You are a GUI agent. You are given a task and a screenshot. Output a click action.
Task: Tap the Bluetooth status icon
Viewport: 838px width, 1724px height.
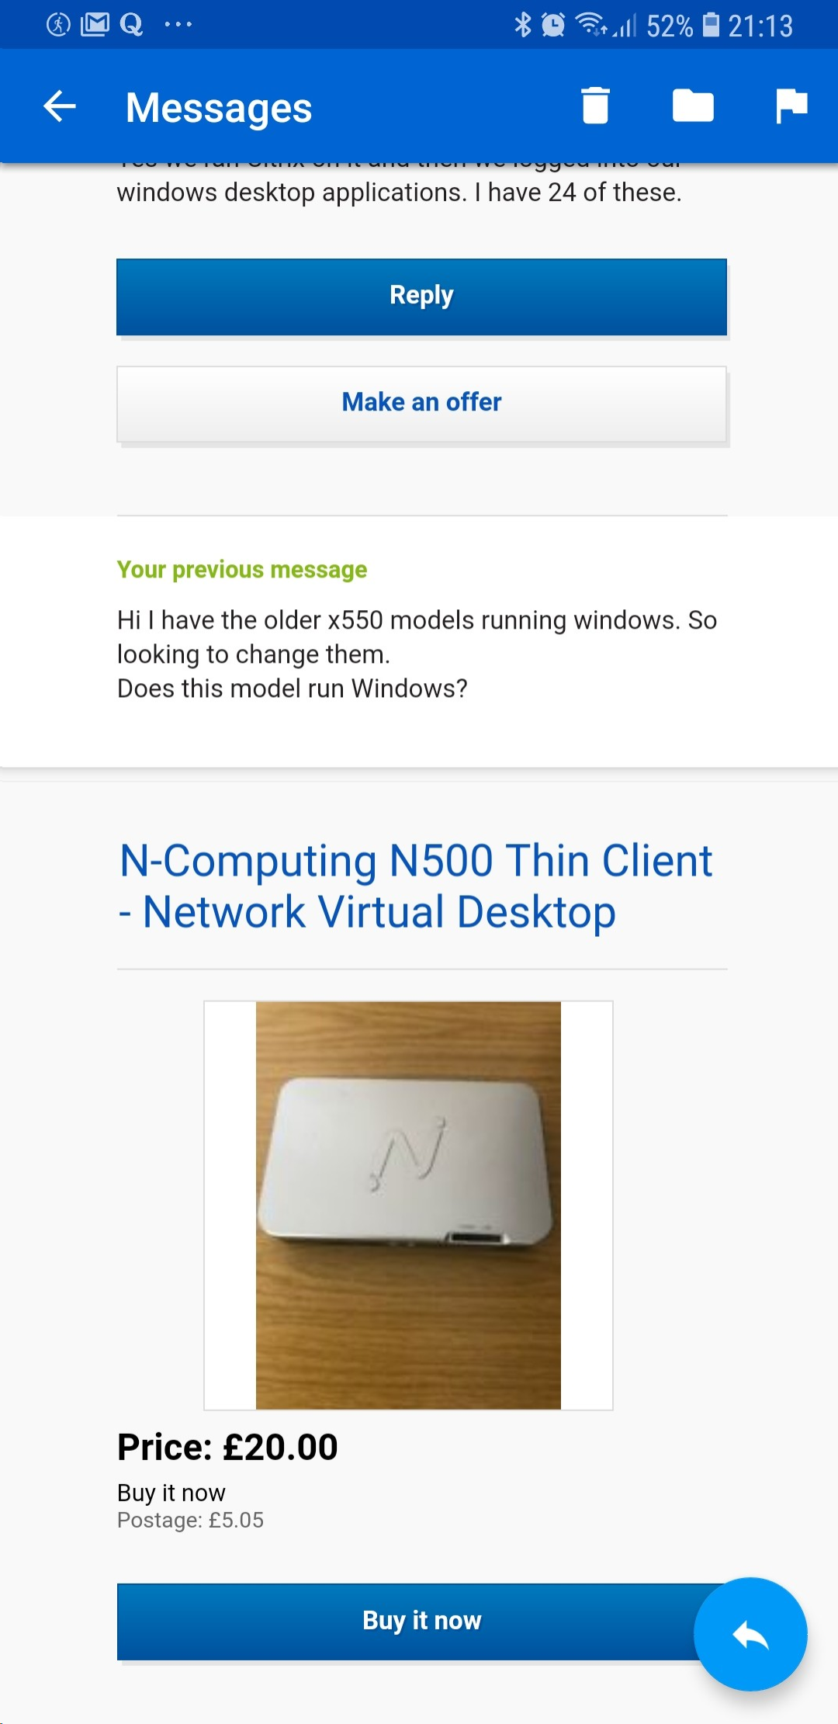523,25
